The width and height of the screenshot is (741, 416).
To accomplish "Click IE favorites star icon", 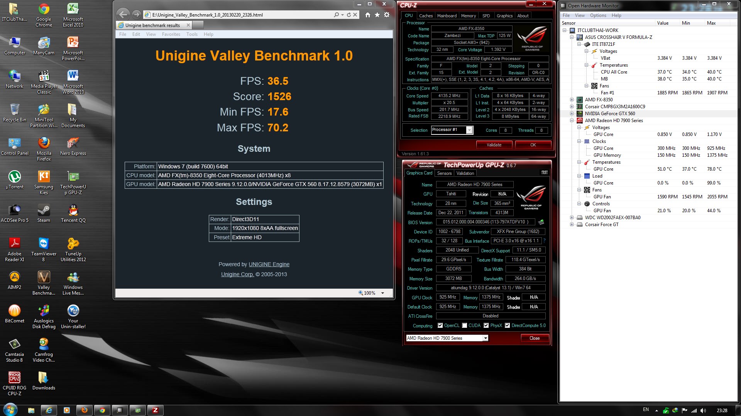I will (377, 15).
